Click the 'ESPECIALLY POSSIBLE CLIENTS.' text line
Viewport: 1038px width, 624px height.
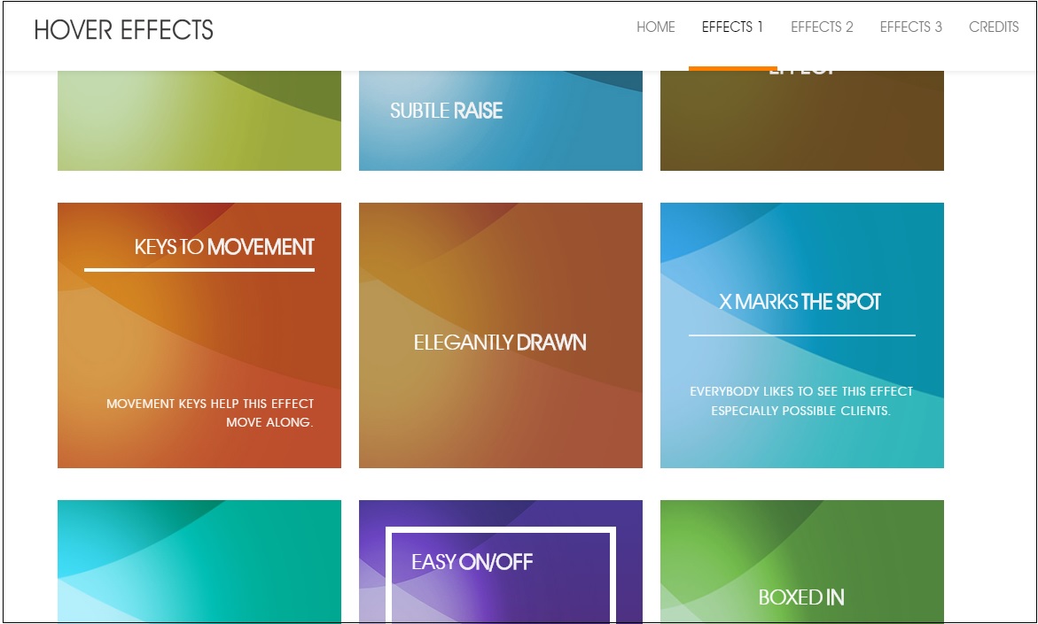pos(801,411)
